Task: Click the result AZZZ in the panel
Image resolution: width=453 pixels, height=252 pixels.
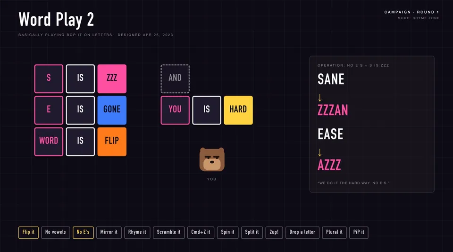Action: coord(329,165)
